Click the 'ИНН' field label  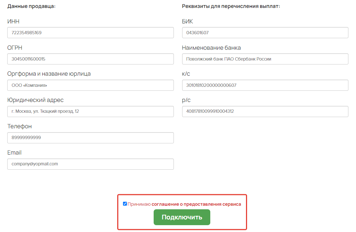tap(13, 22)
